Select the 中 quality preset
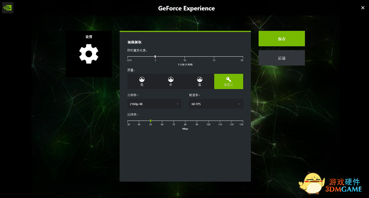The height and width of the screenshot is (198, 369). pyautogui.click(x=171, y=81)
